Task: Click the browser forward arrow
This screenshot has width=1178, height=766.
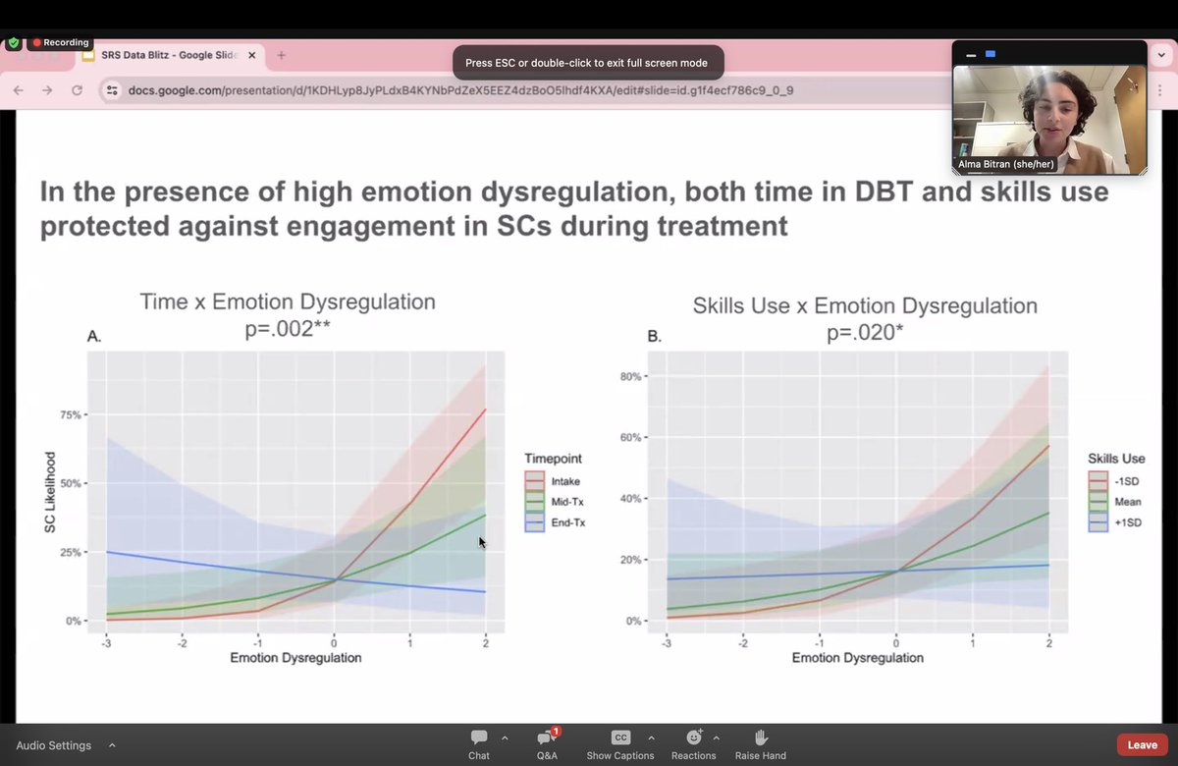Action: pyautogui.click(x=47, y=90)
